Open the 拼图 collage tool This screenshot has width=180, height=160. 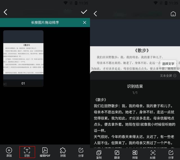point(63,152)
